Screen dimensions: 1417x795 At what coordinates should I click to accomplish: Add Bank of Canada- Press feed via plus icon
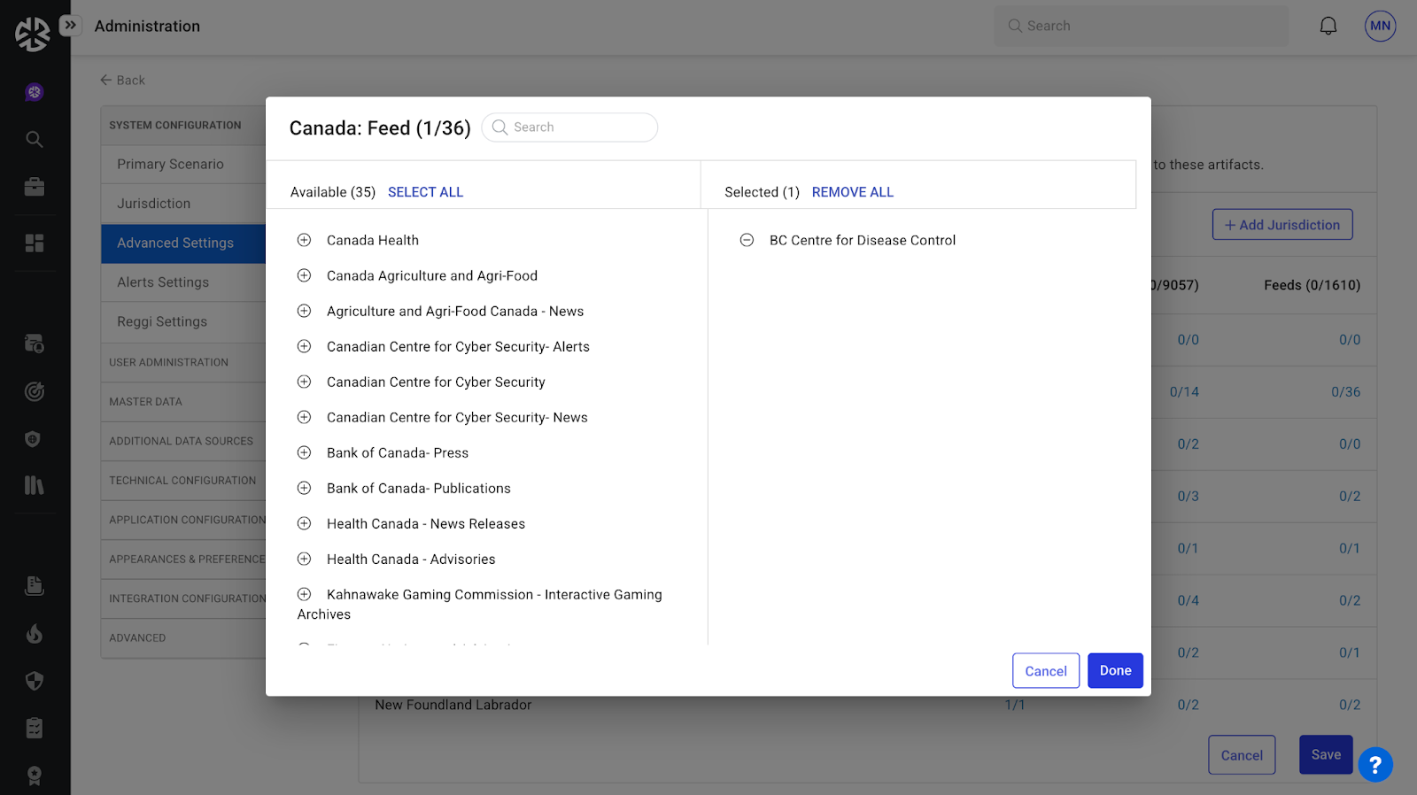tap(304, 452)
